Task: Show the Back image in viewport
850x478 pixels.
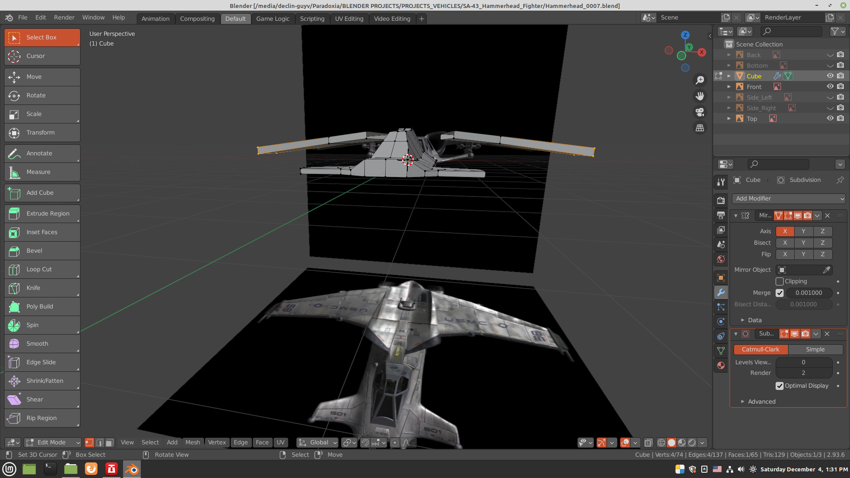Action: point(830,55)
